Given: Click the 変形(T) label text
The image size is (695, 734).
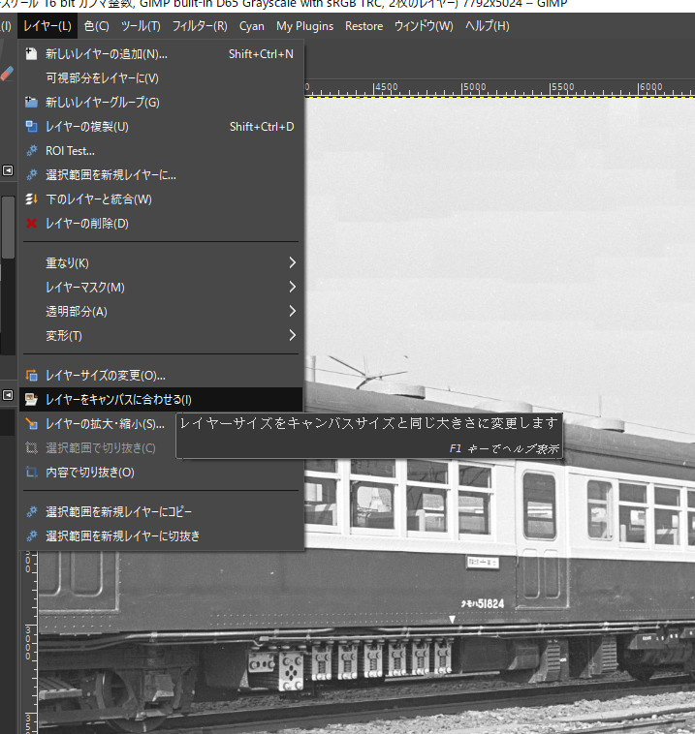Looking at the screenshot, I should tap(64, 336).
